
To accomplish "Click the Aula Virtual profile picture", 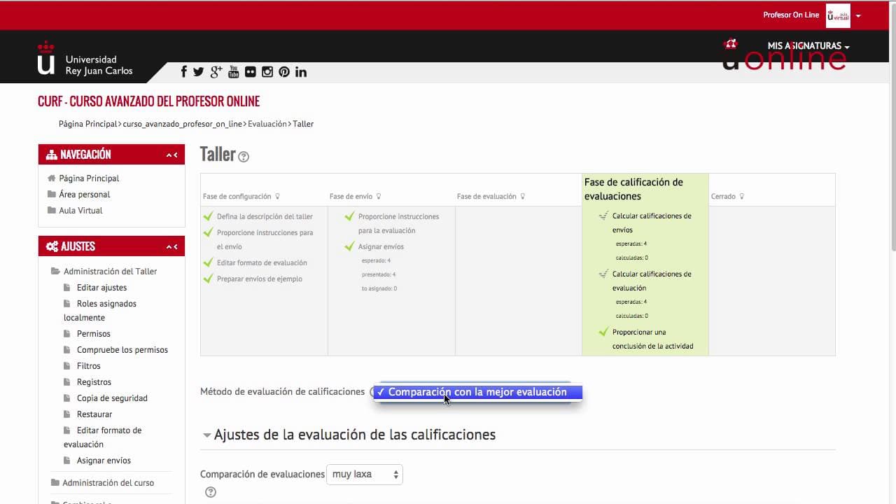I will point(838,15).
